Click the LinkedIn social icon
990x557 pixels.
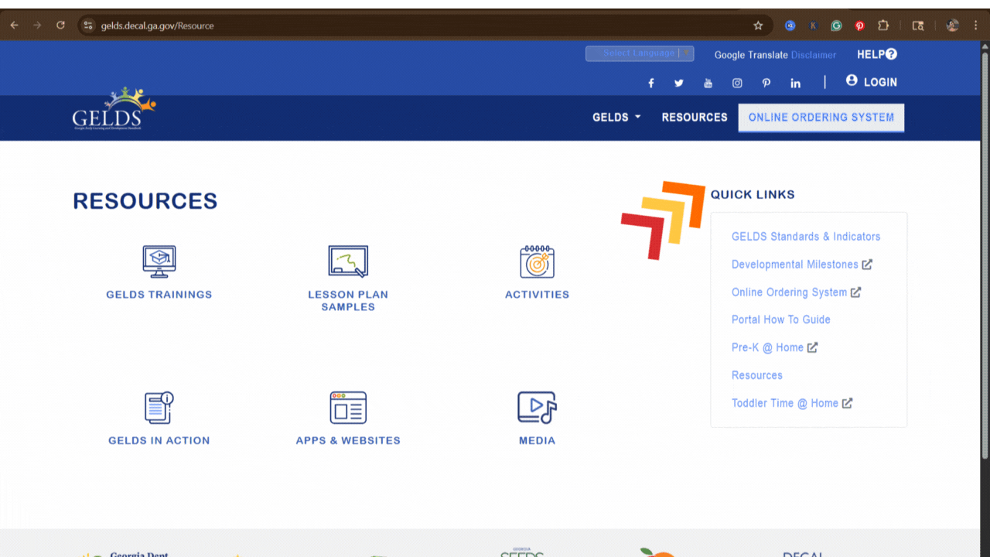(x=795, y=84)
